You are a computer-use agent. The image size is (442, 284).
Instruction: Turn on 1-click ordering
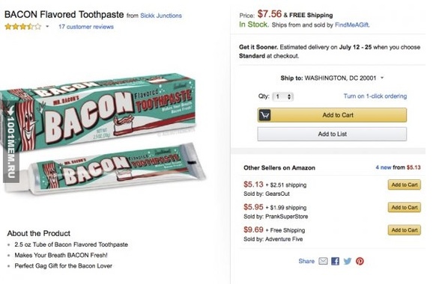(x=375, y=96)
